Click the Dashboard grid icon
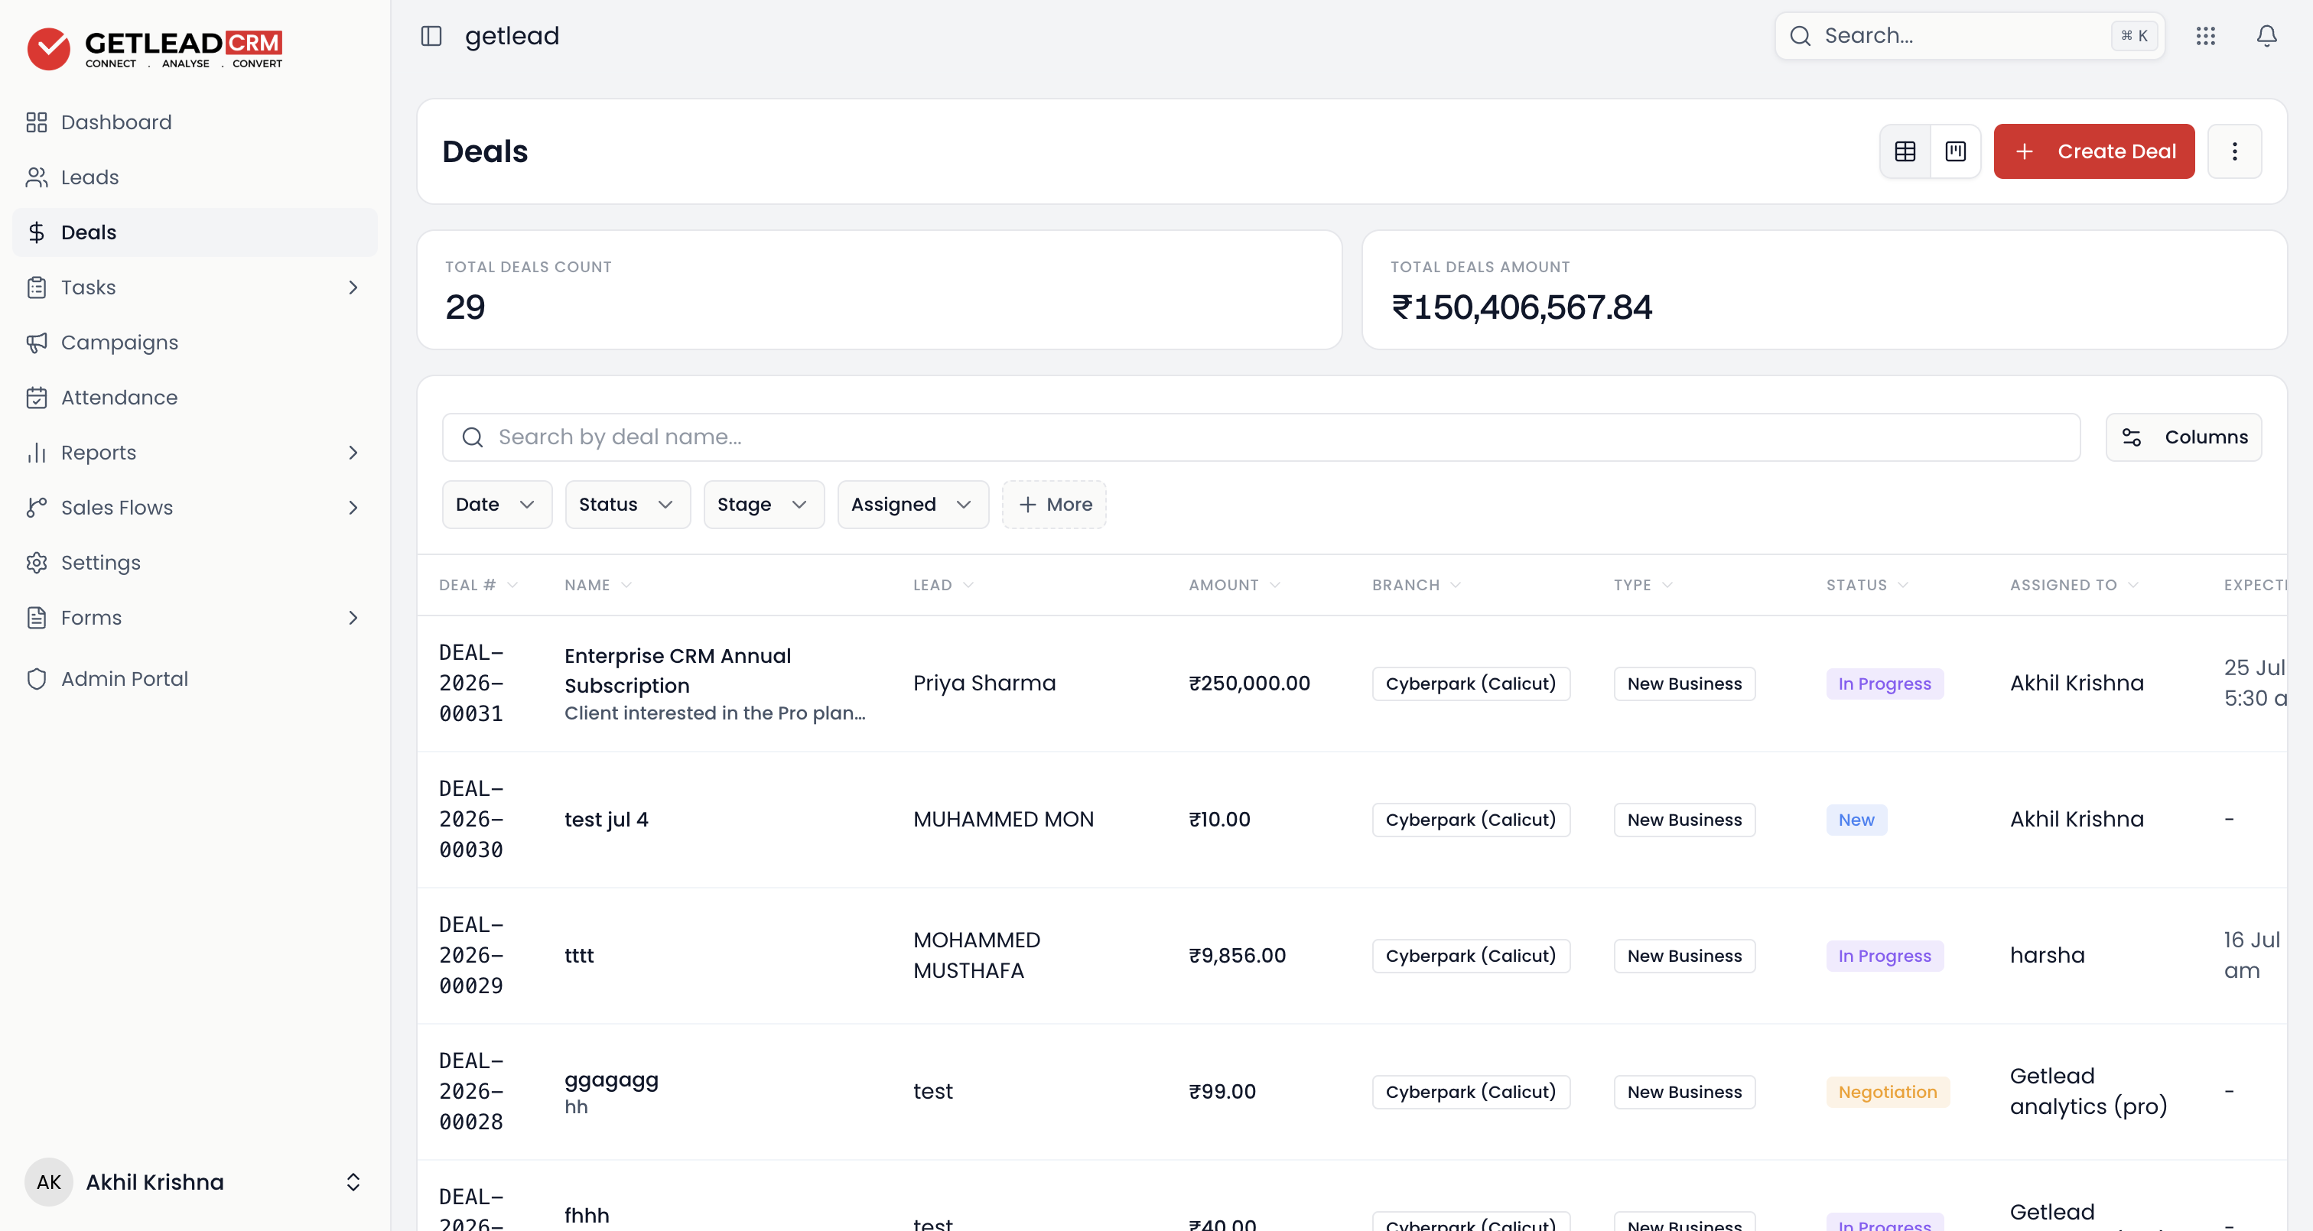 tap(37, 122)
